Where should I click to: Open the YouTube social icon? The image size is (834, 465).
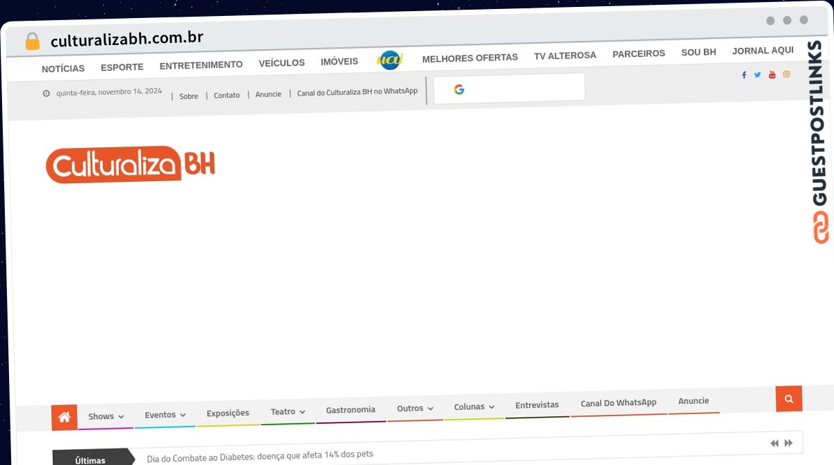[772, 74]
